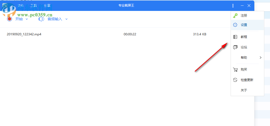270x126 pixels.
Task: Choose 检查更新 menu entry
Action: click(247, 80)
